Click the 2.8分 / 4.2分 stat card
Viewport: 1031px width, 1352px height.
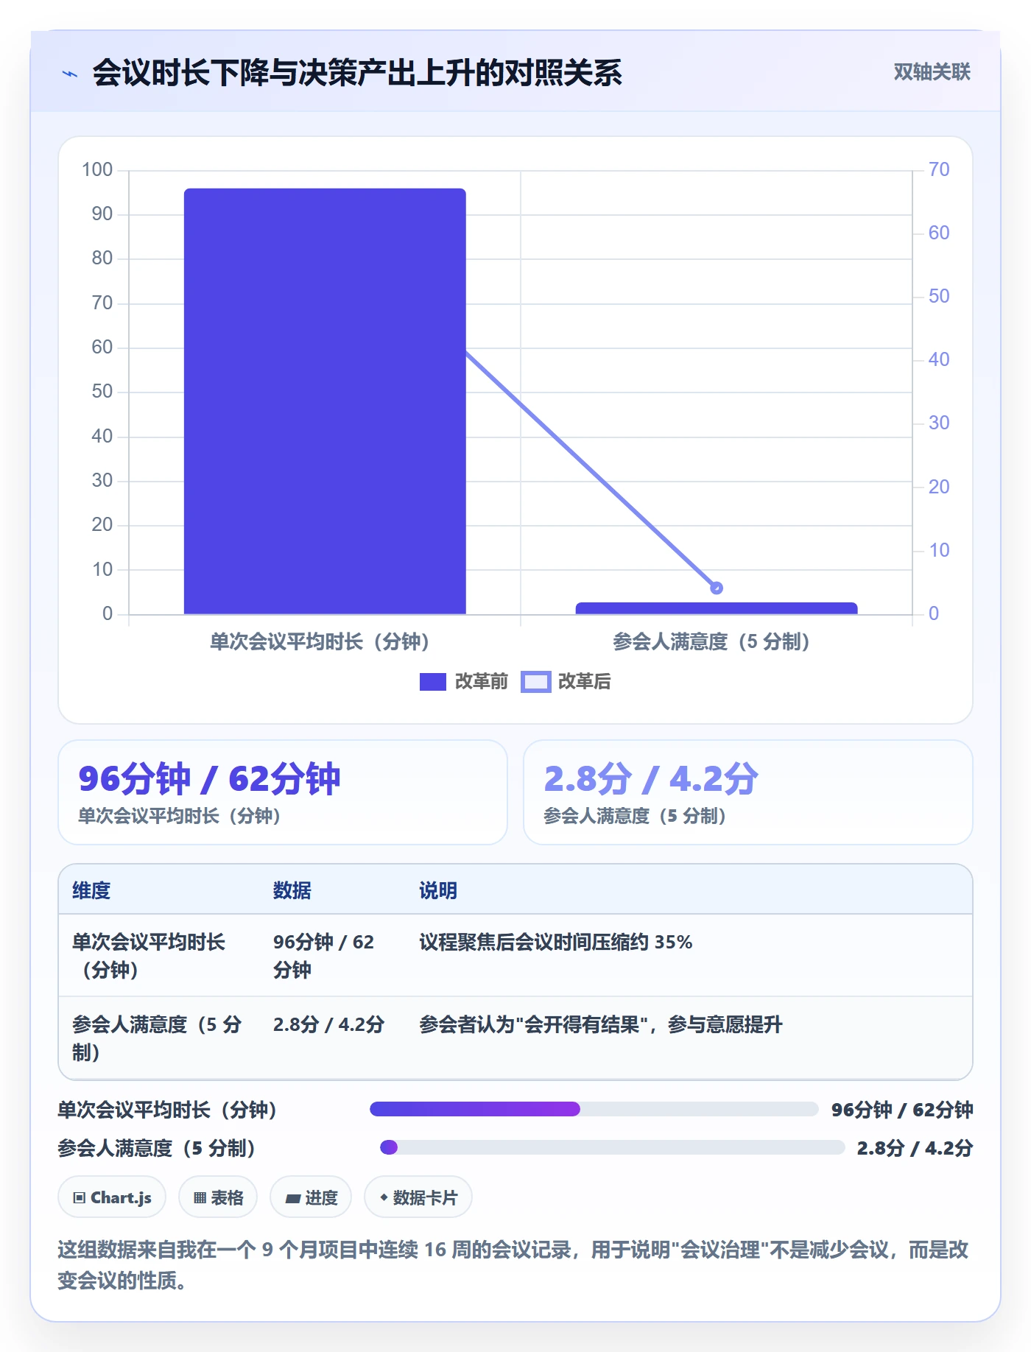tap(748, 792)
